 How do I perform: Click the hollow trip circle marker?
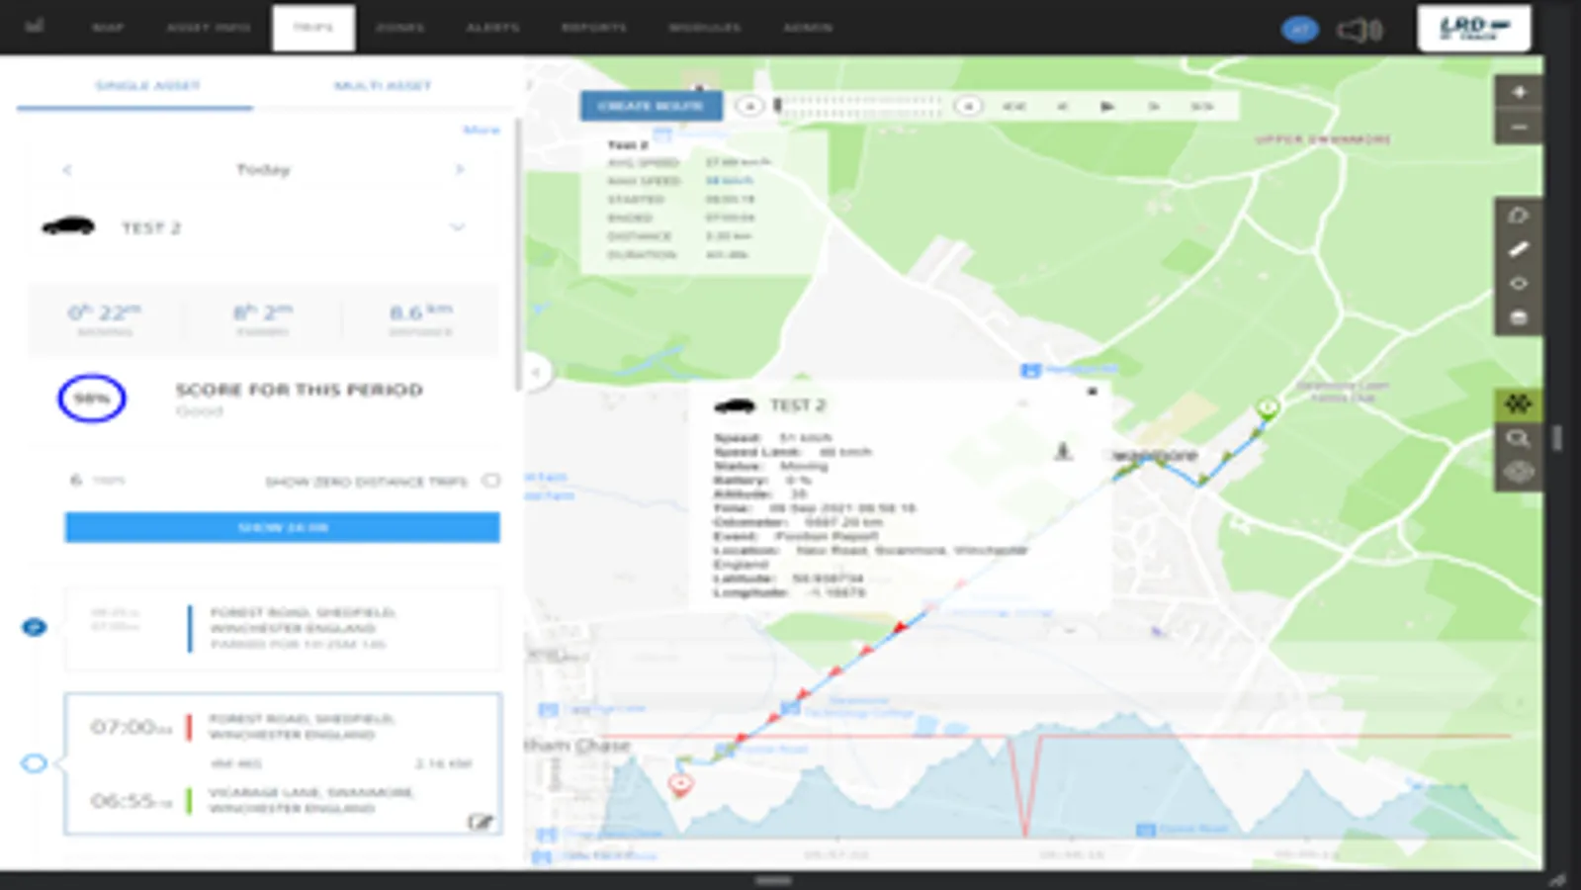click(35, 763)
